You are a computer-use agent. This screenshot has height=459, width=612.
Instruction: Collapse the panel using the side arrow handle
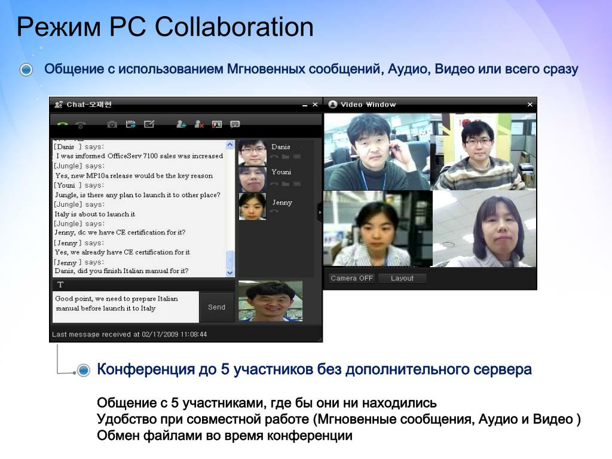coord(320,212)
